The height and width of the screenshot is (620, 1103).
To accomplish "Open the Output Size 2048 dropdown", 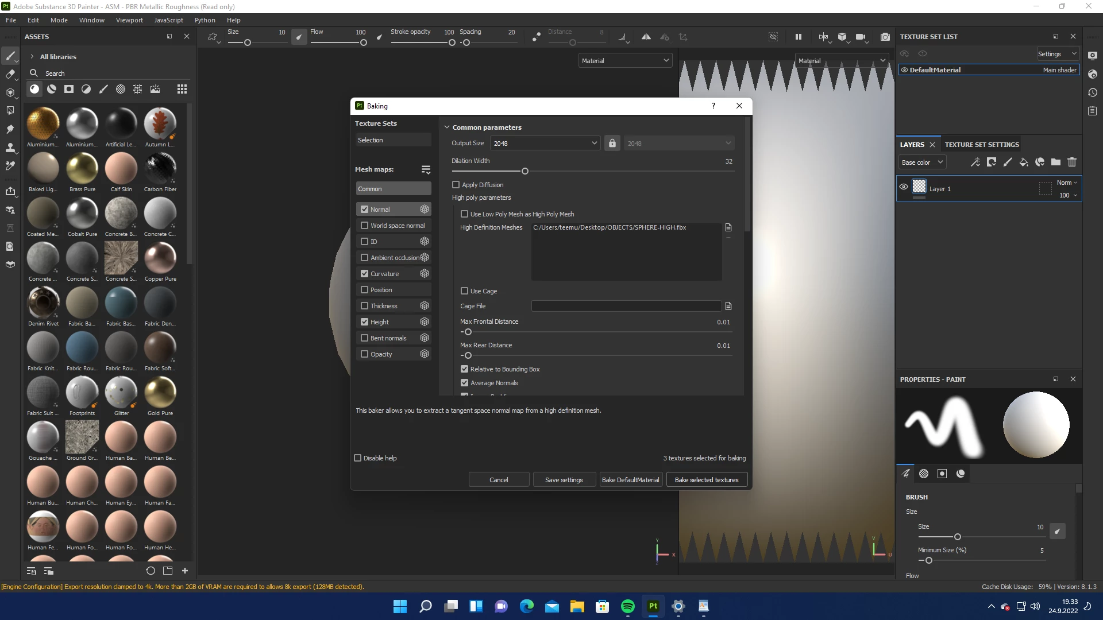I will (x=545, y=144).
